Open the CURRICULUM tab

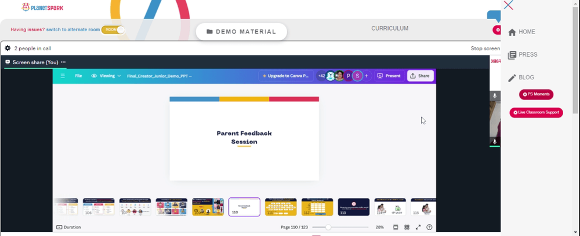[390, 28]
